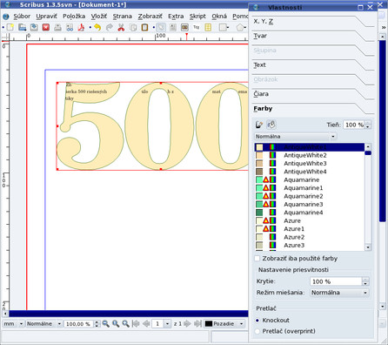Select the Insert Image Frame tool
The width and height of the screenshot is (388, 345).
click(184, 28)
